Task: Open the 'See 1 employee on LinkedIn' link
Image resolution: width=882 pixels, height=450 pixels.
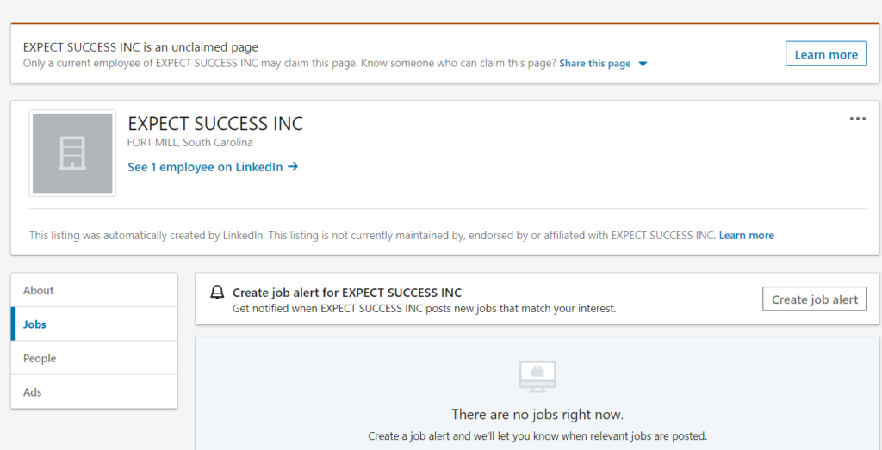Action: [x=205, y=167]
